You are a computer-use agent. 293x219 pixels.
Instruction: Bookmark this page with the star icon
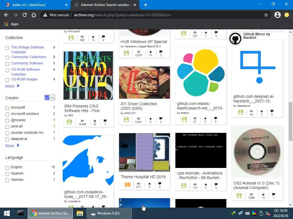coord(266,15)
